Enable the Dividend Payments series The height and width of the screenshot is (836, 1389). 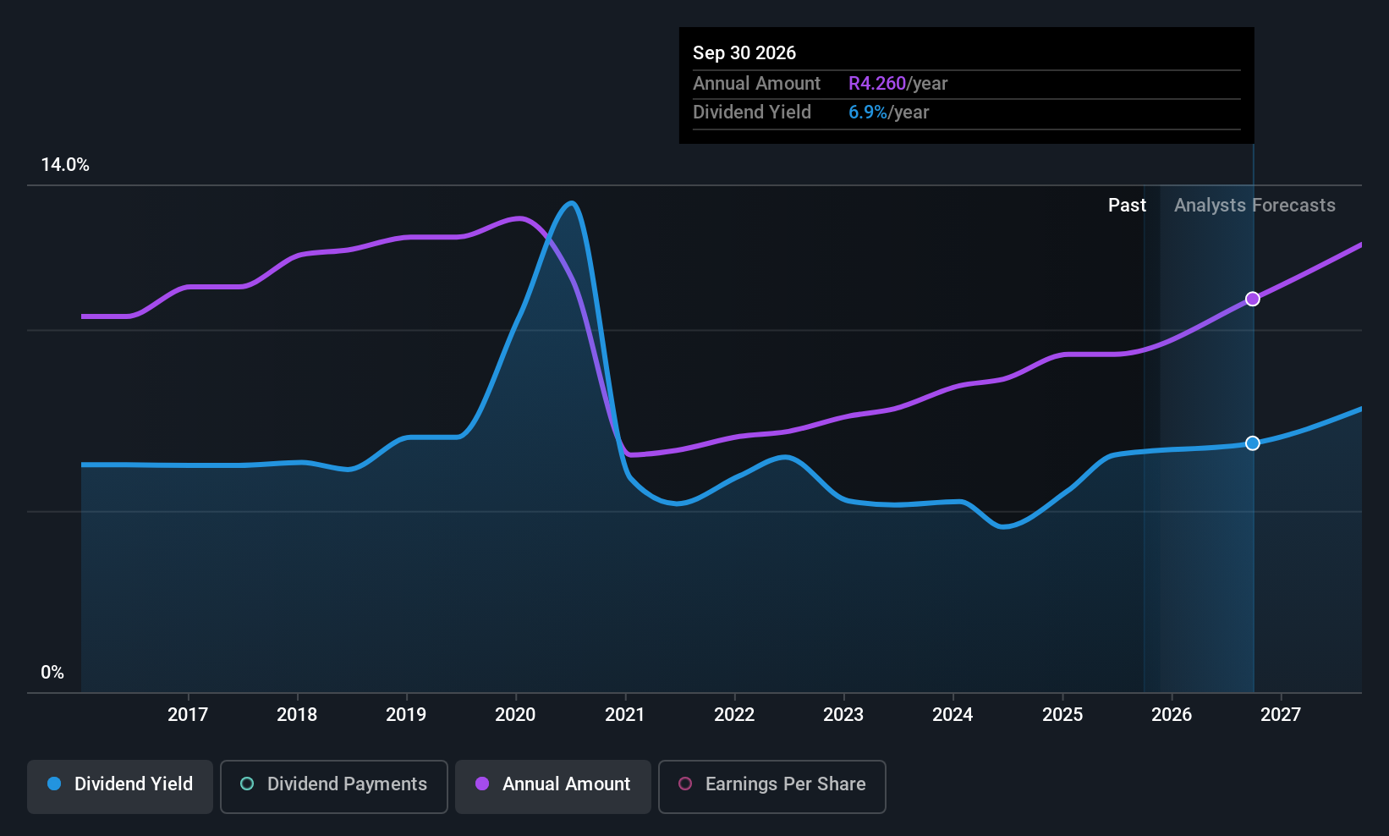click(x=334, y=786)
